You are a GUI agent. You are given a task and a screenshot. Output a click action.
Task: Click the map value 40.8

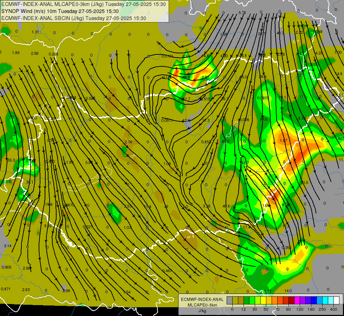(226, 206)
